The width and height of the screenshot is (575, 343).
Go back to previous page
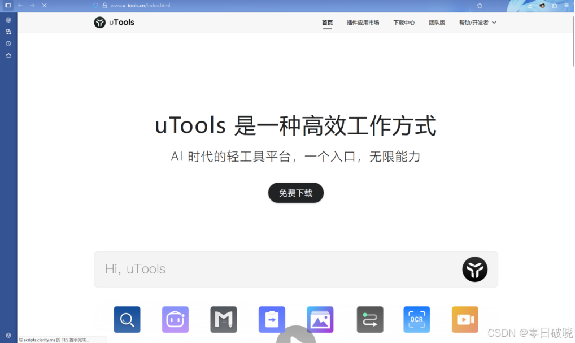tap(20, 6)
